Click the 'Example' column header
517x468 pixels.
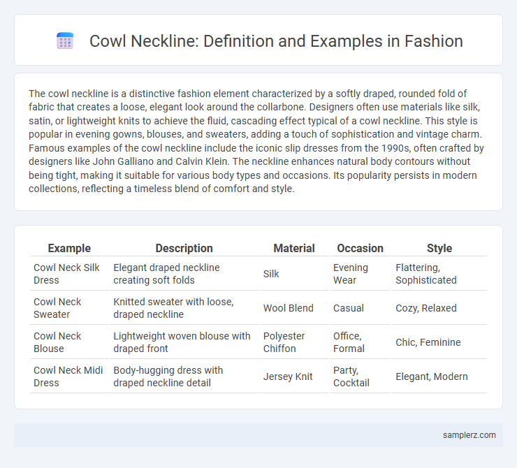coord(69,248)
